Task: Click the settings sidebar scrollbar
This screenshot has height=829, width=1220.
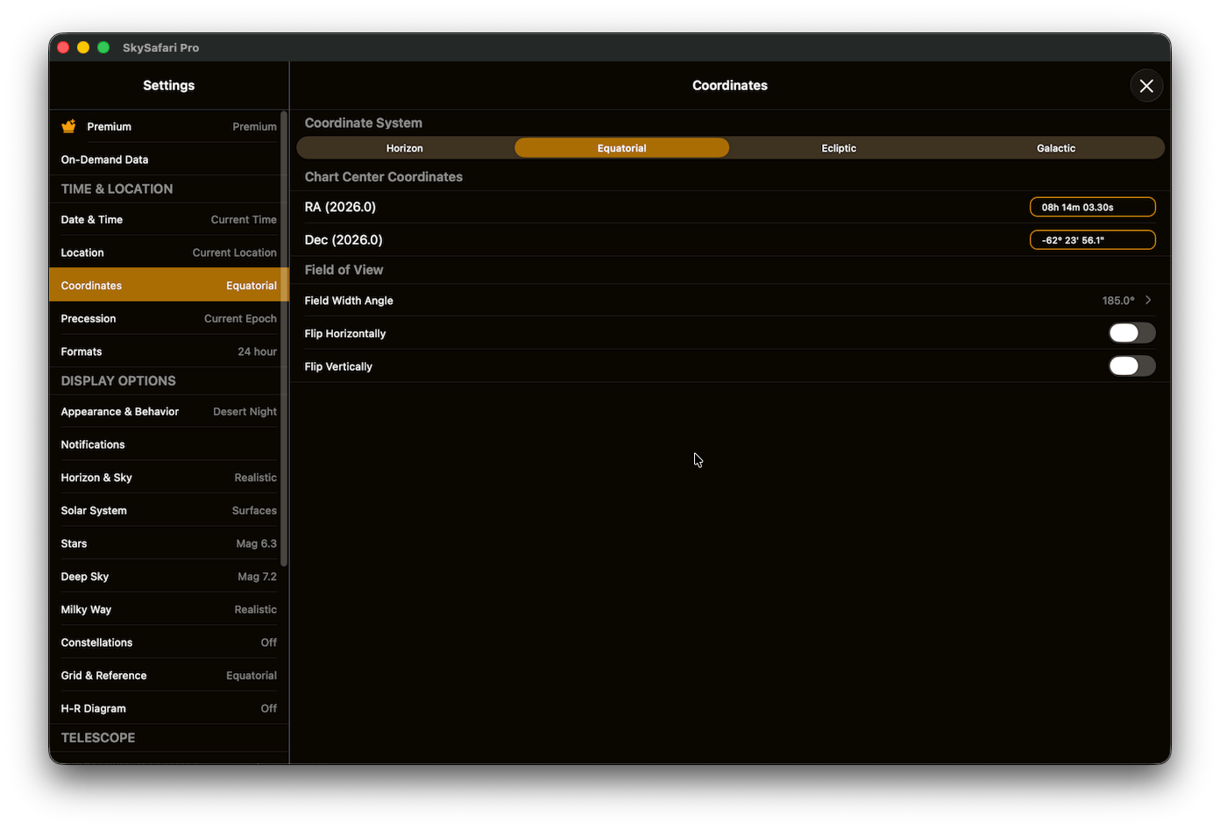Action: [283, 338]
